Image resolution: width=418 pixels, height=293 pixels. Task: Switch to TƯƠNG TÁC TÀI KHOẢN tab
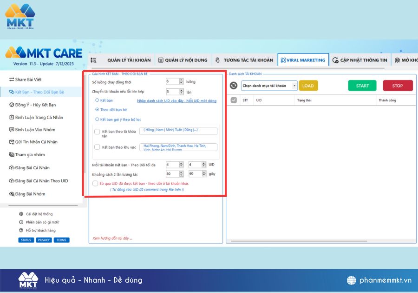[244, 60]
